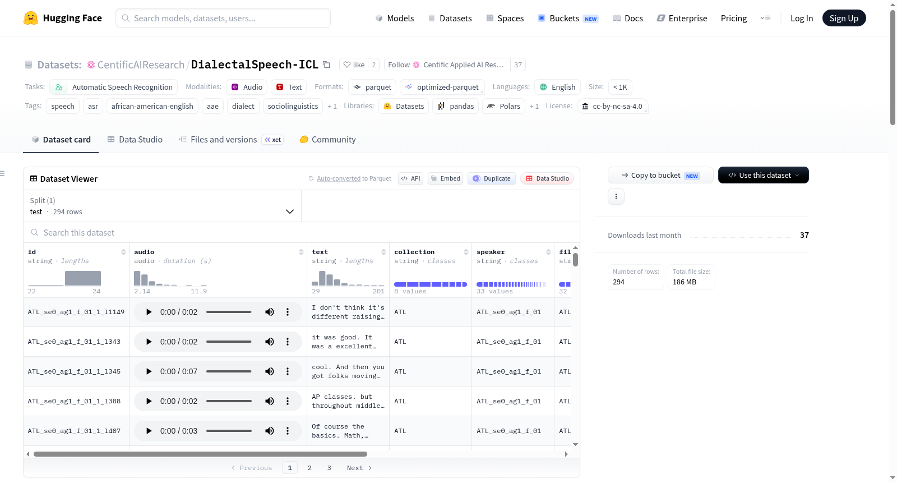Click the Log In link
This screenshot has width=897, height=483.
click(x=802, y=18)
